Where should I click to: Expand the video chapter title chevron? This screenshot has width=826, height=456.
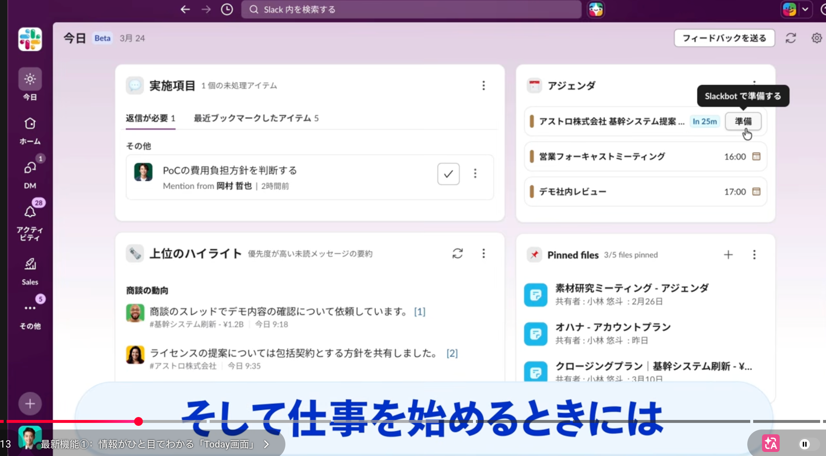pyautogui.click(x=266, y=444)
